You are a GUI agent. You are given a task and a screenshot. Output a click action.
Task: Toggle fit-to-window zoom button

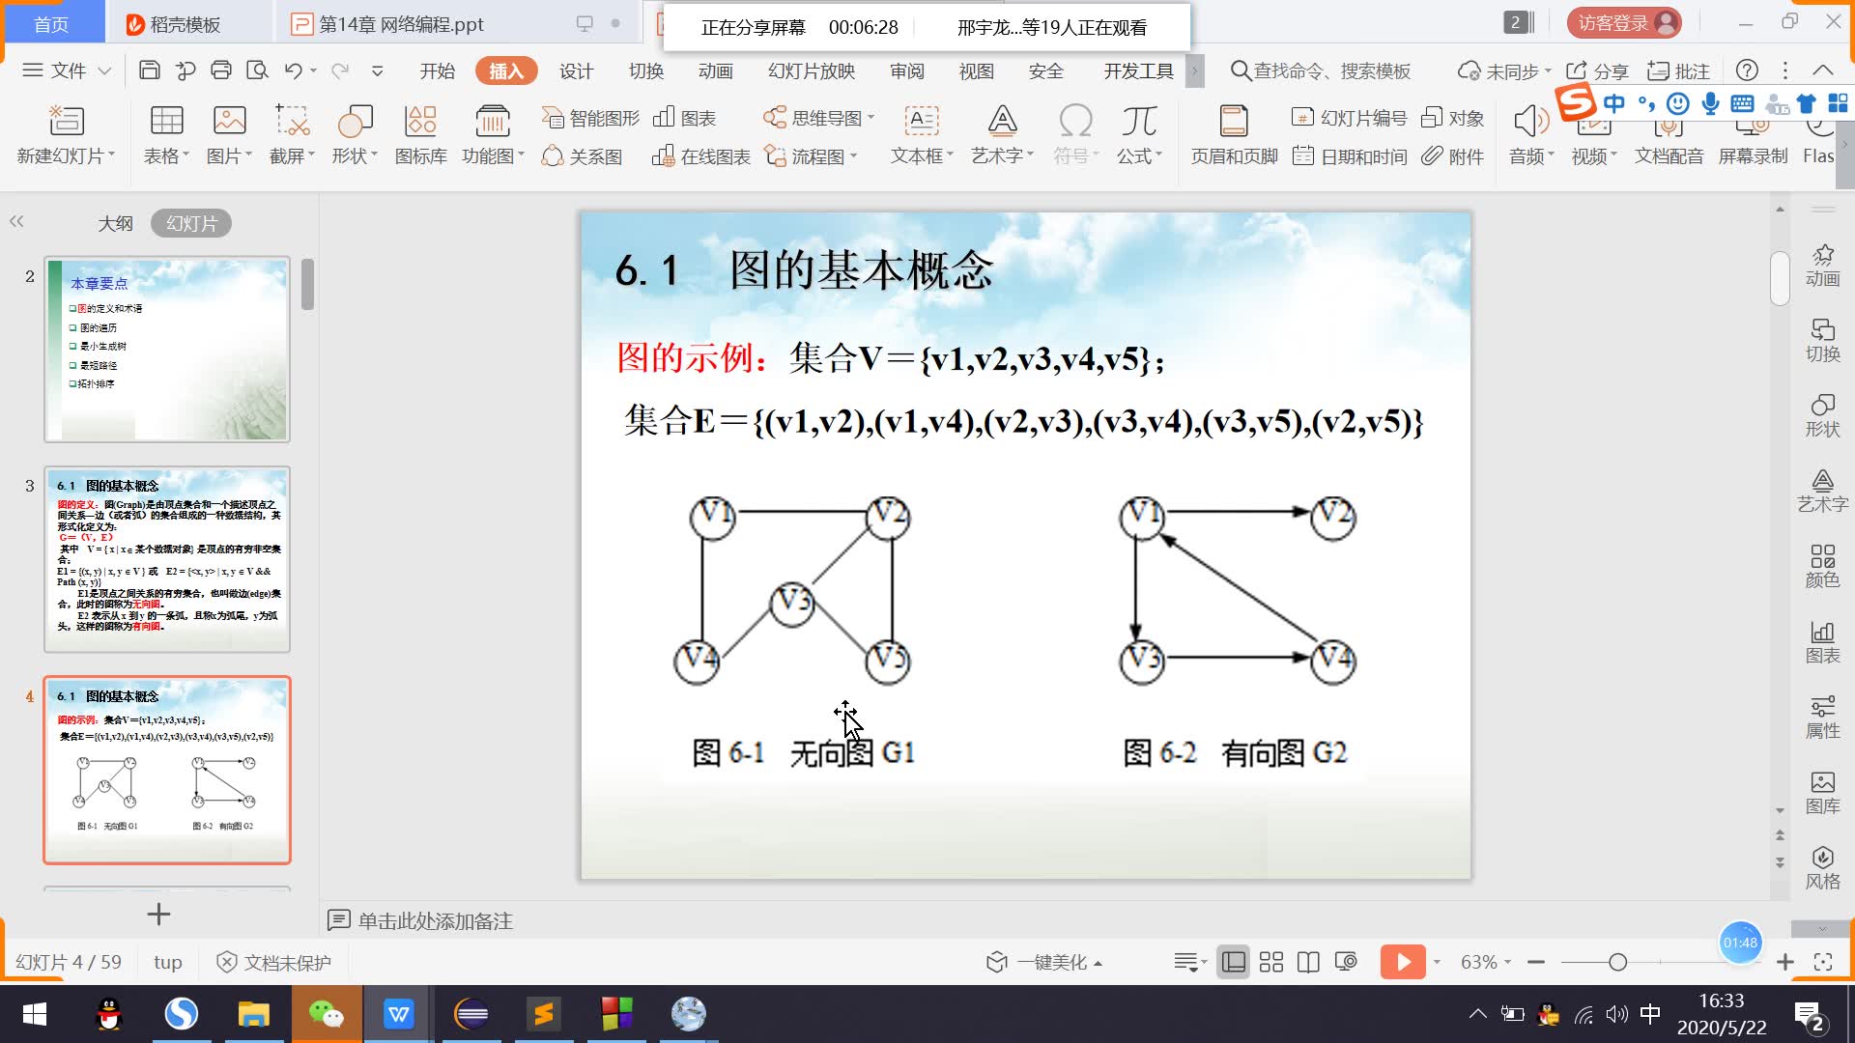(x=1823, y=962)
